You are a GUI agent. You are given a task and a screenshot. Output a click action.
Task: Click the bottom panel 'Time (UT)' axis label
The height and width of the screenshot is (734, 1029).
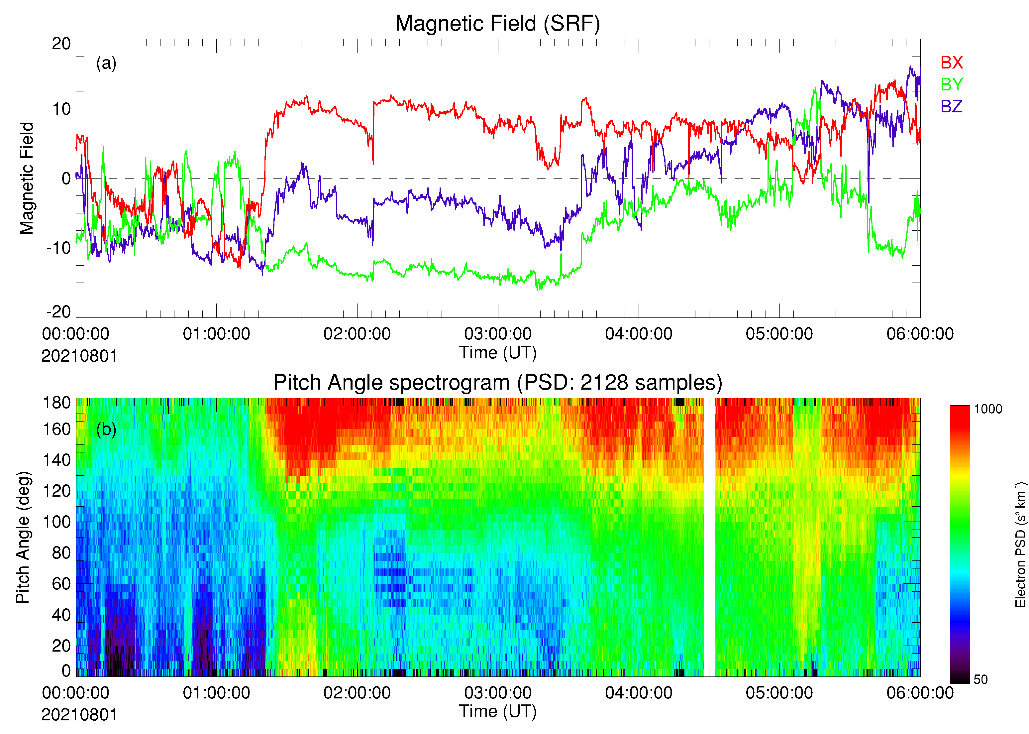click(x=498, y=711)
